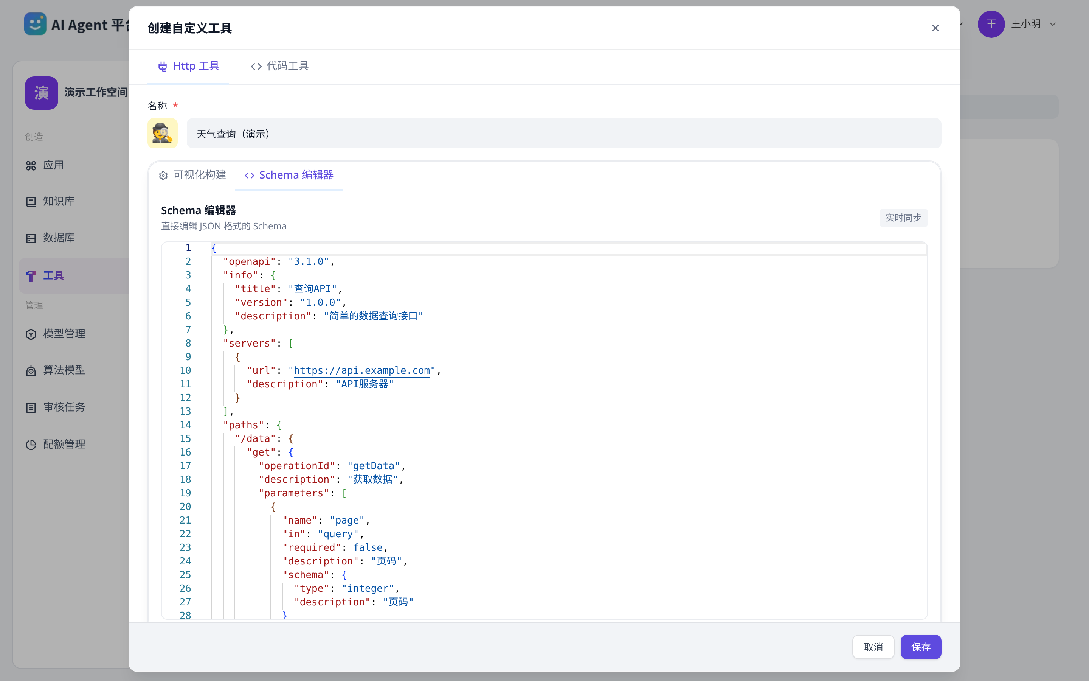This screenshot has height=681, width=1089.
Task: Open 配额管理 in the sidebar
Action: click(x=73, y=444)
